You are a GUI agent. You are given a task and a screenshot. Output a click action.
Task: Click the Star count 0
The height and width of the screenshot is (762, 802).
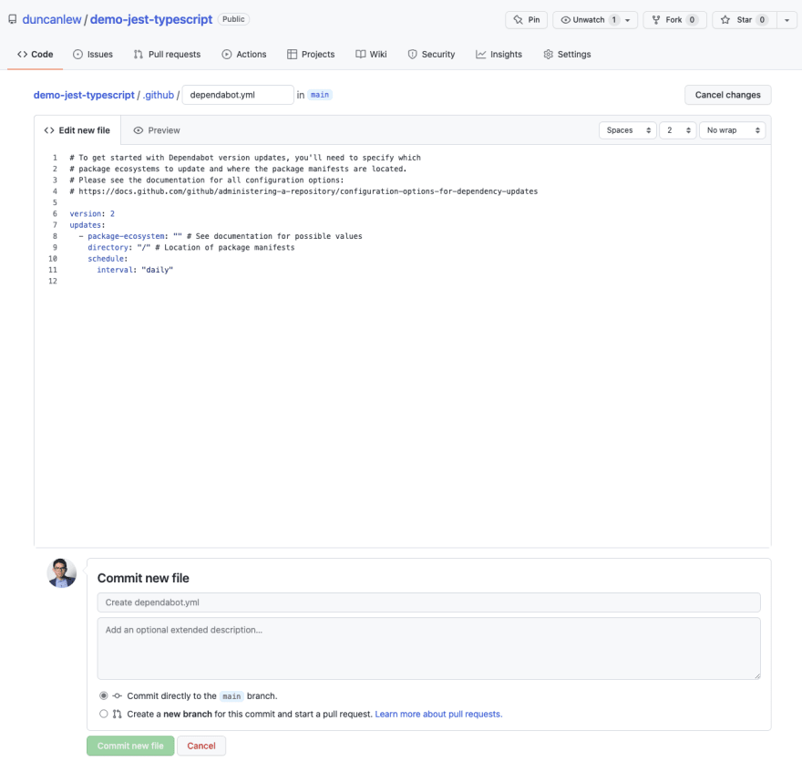[762, 20]
